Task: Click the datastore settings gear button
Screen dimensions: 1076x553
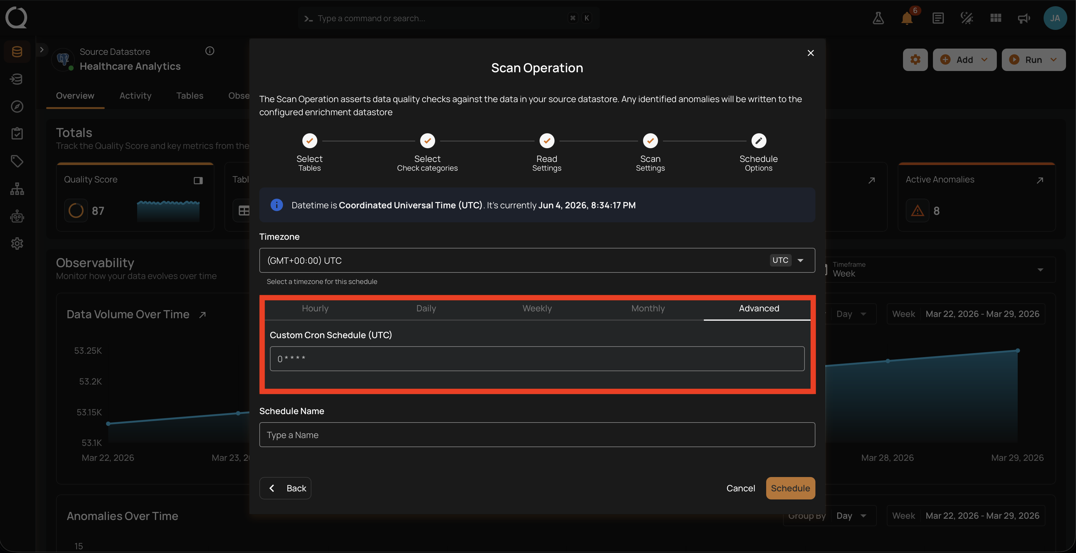Action: click(x=915, y=60)
